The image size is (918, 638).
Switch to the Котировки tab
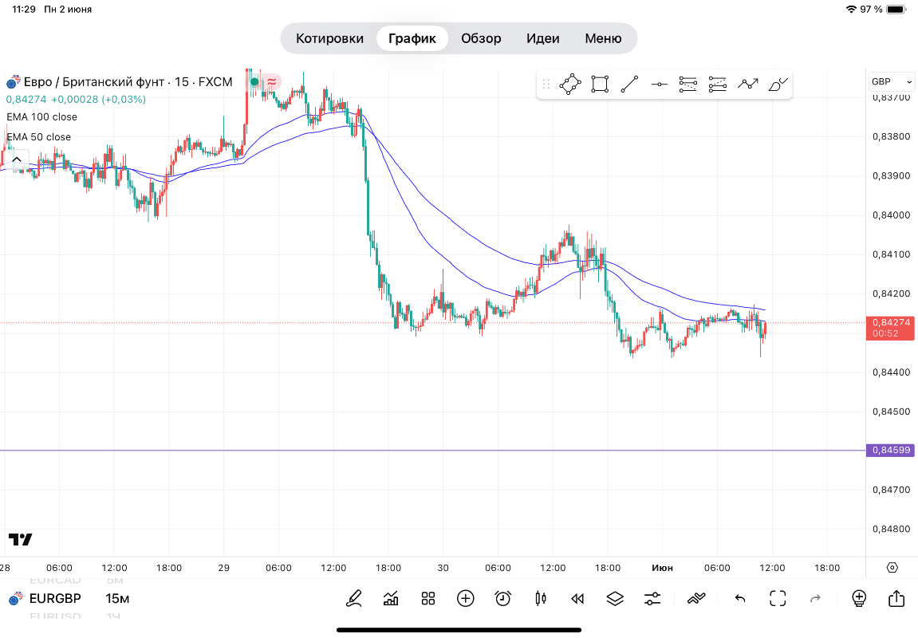[329, 38]
